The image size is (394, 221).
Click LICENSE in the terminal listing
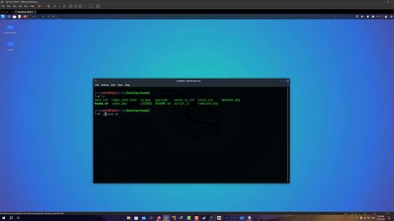[146, 104]
